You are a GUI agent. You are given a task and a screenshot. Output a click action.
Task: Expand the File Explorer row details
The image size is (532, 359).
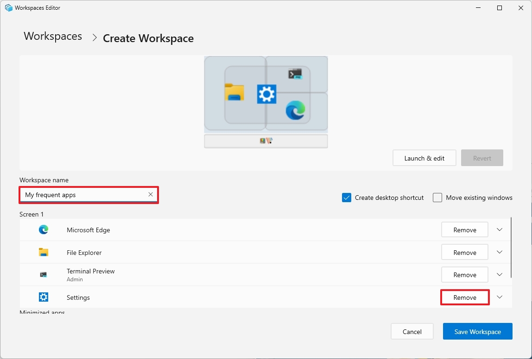click(x=499, y=252)
